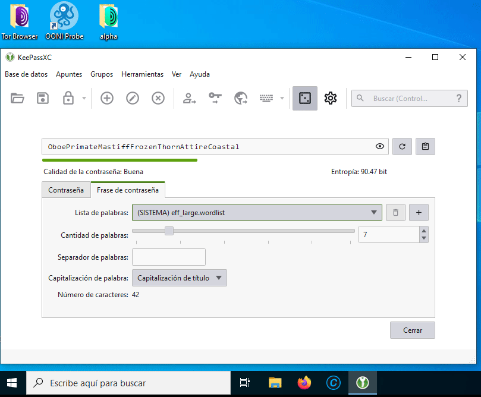The image size is (481, 397).
Task: Open database folder icon in toolbar
Action: click(x=17, y=99)
